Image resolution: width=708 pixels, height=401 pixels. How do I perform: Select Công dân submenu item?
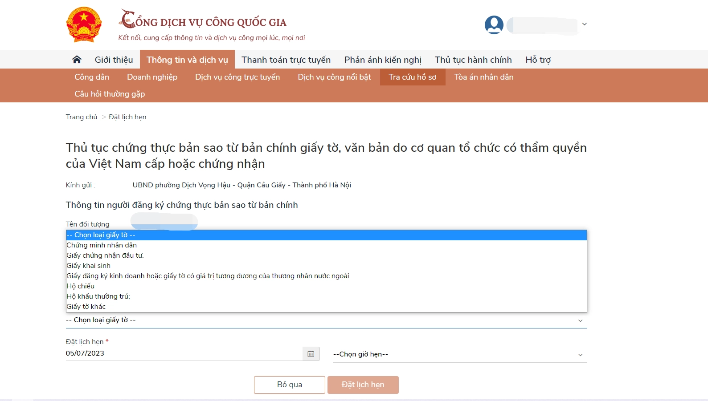coord(92,77)
